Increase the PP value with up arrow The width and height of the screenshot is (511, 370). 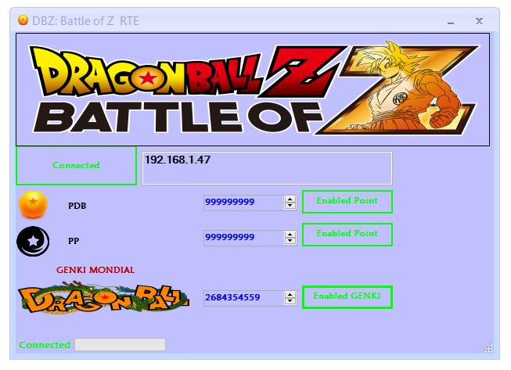coord(290,235)
